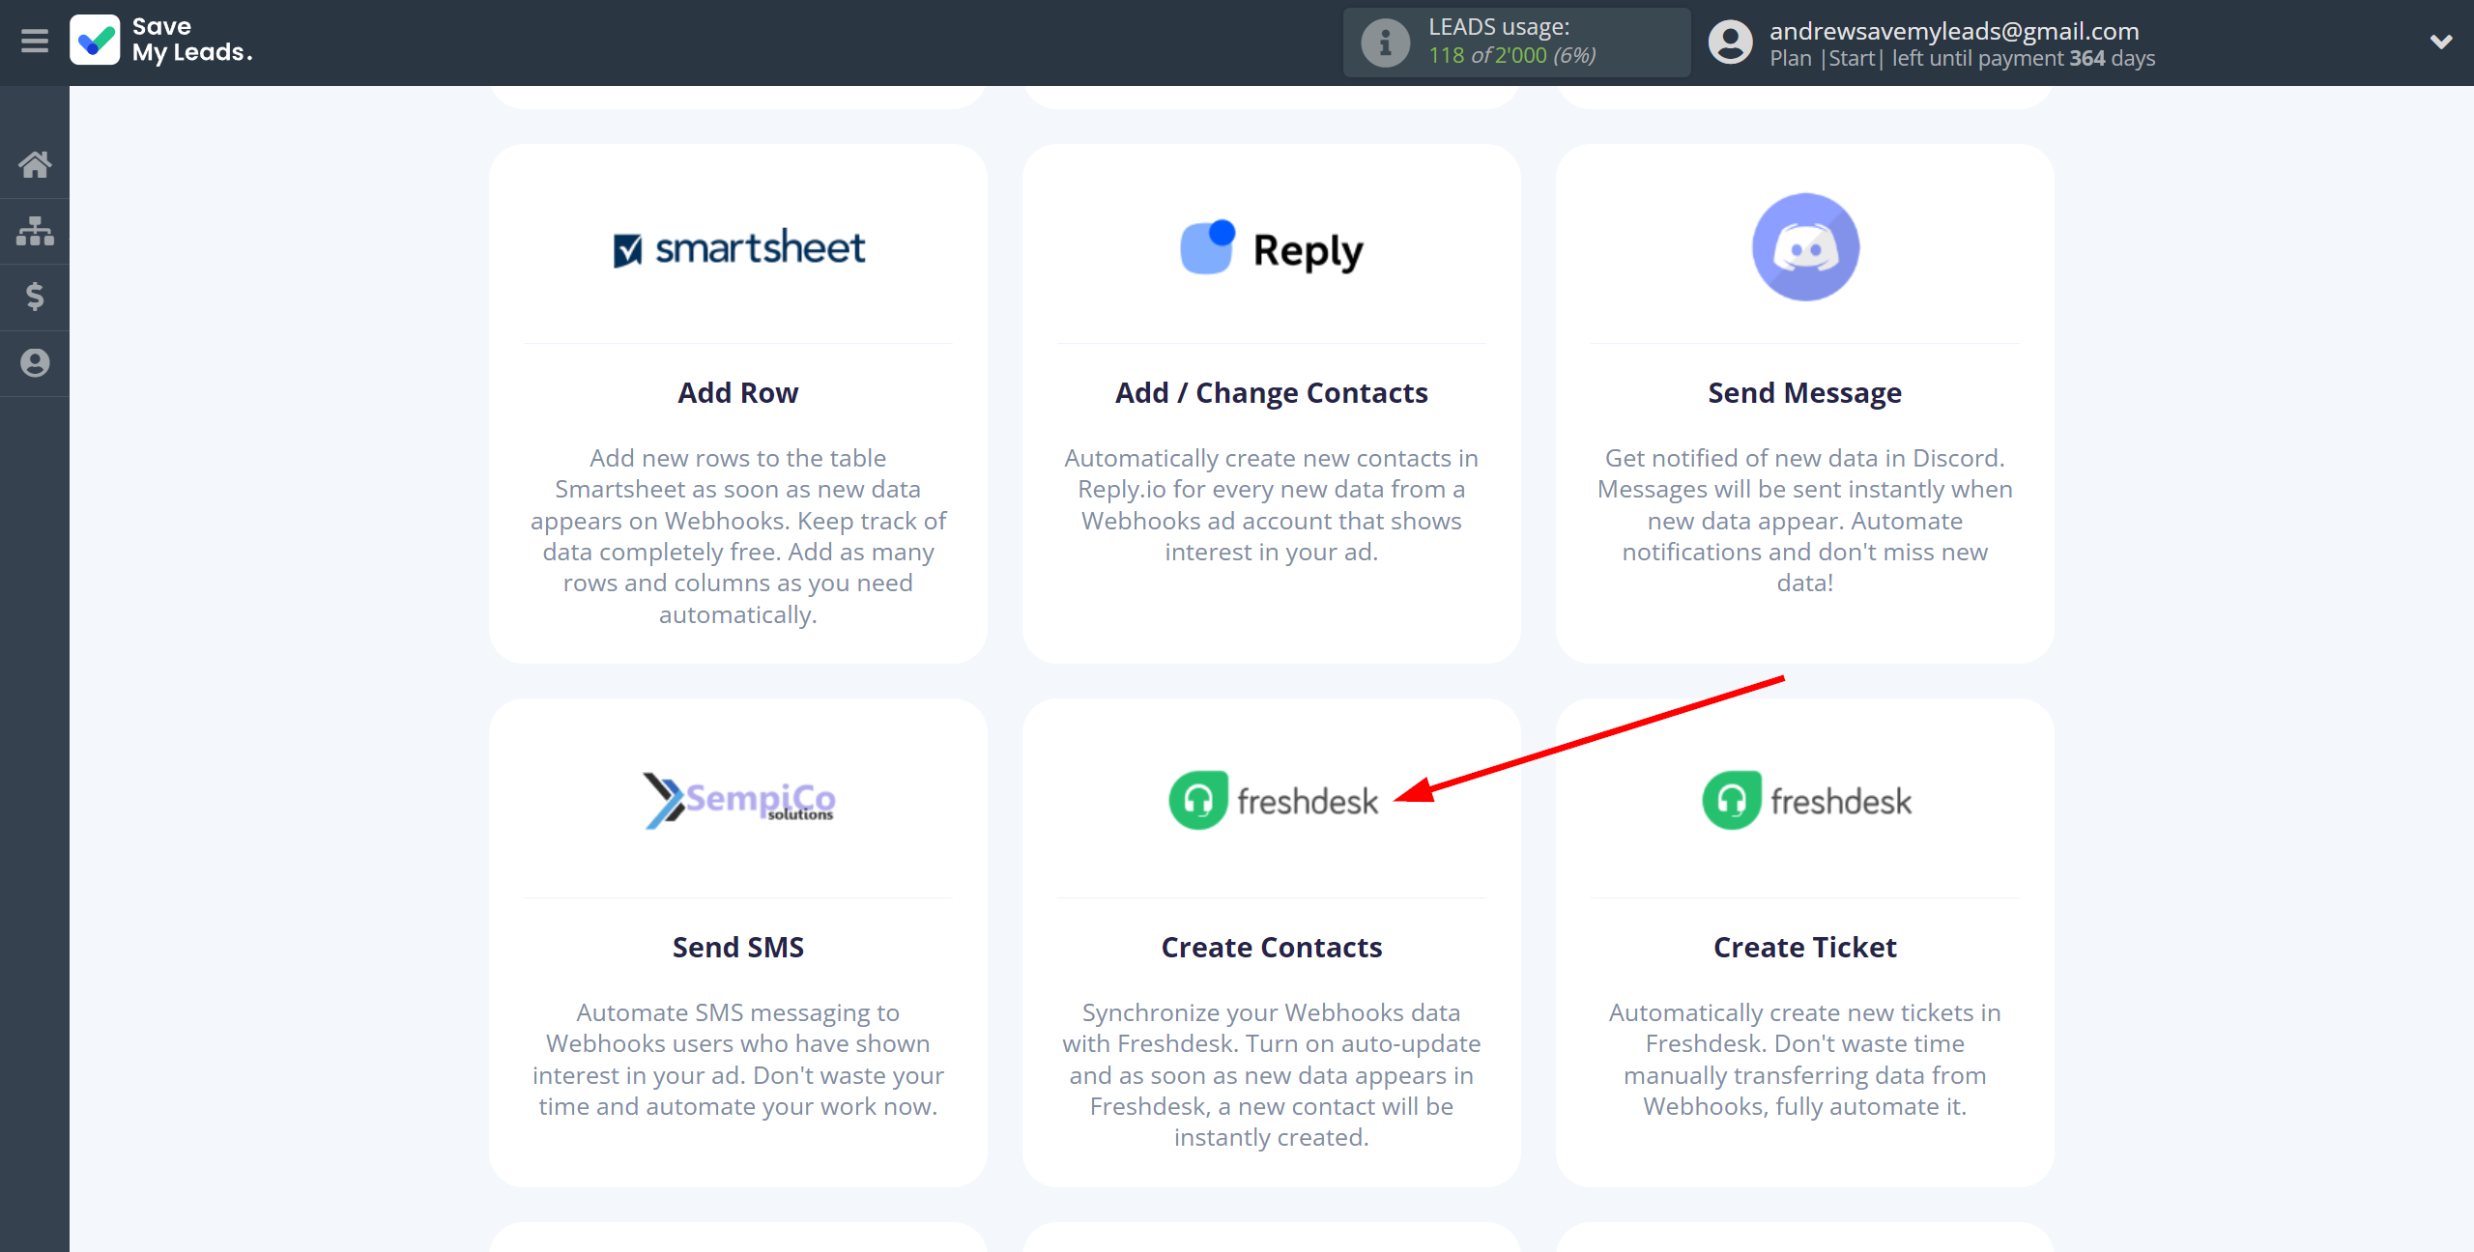This screenshot has width=2474, height=1252.
Task: Open the profile sidebar icon
Action: pos(35,363)
